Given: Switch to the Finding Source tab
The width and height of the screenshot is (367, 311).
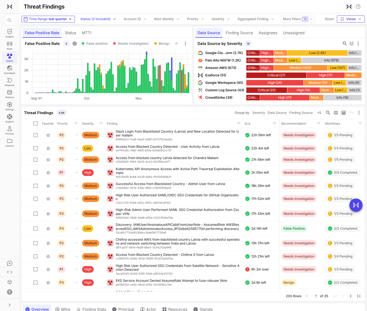Looking at the screenshot, I should (x=239, y=33).
